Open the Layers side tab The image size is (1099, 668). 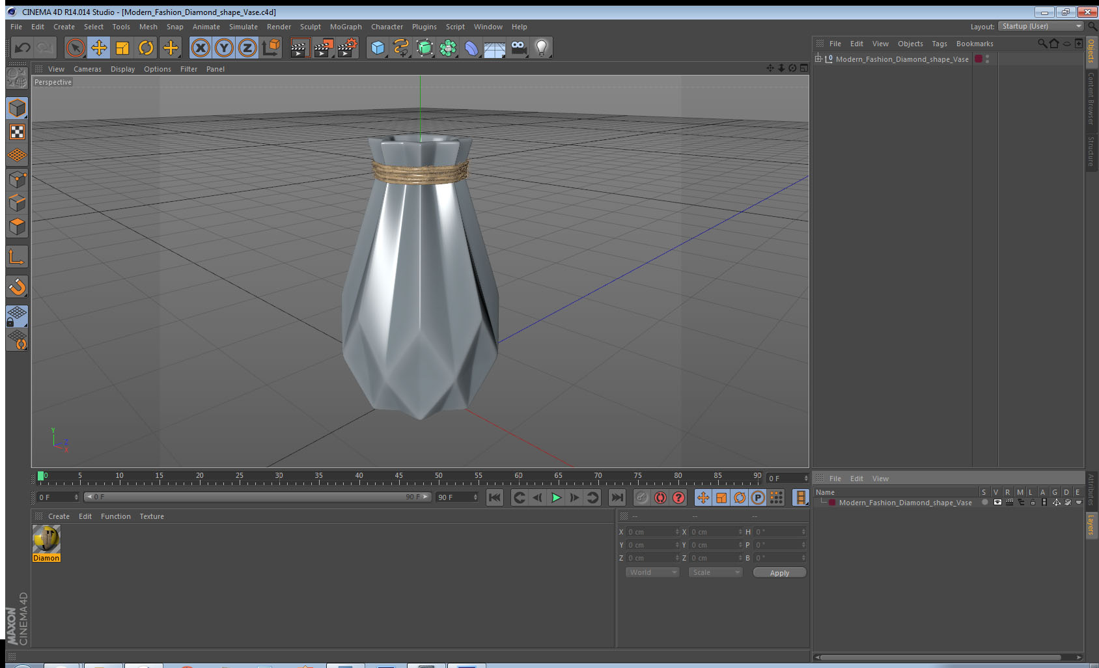[1091, 524]
